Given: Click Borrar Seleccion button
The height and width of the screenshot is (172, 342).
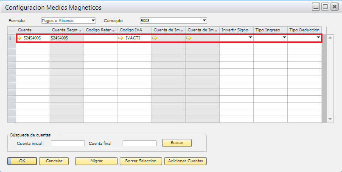Looking at the screenshot, I should (x=141, y=161).
